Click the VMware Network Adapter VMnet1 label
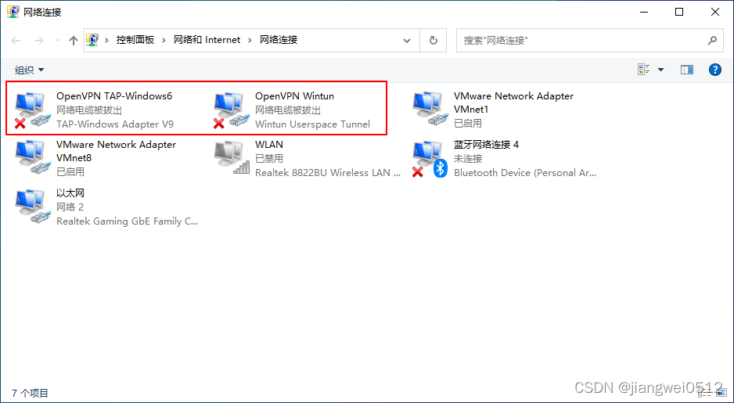 pos(513,103)
